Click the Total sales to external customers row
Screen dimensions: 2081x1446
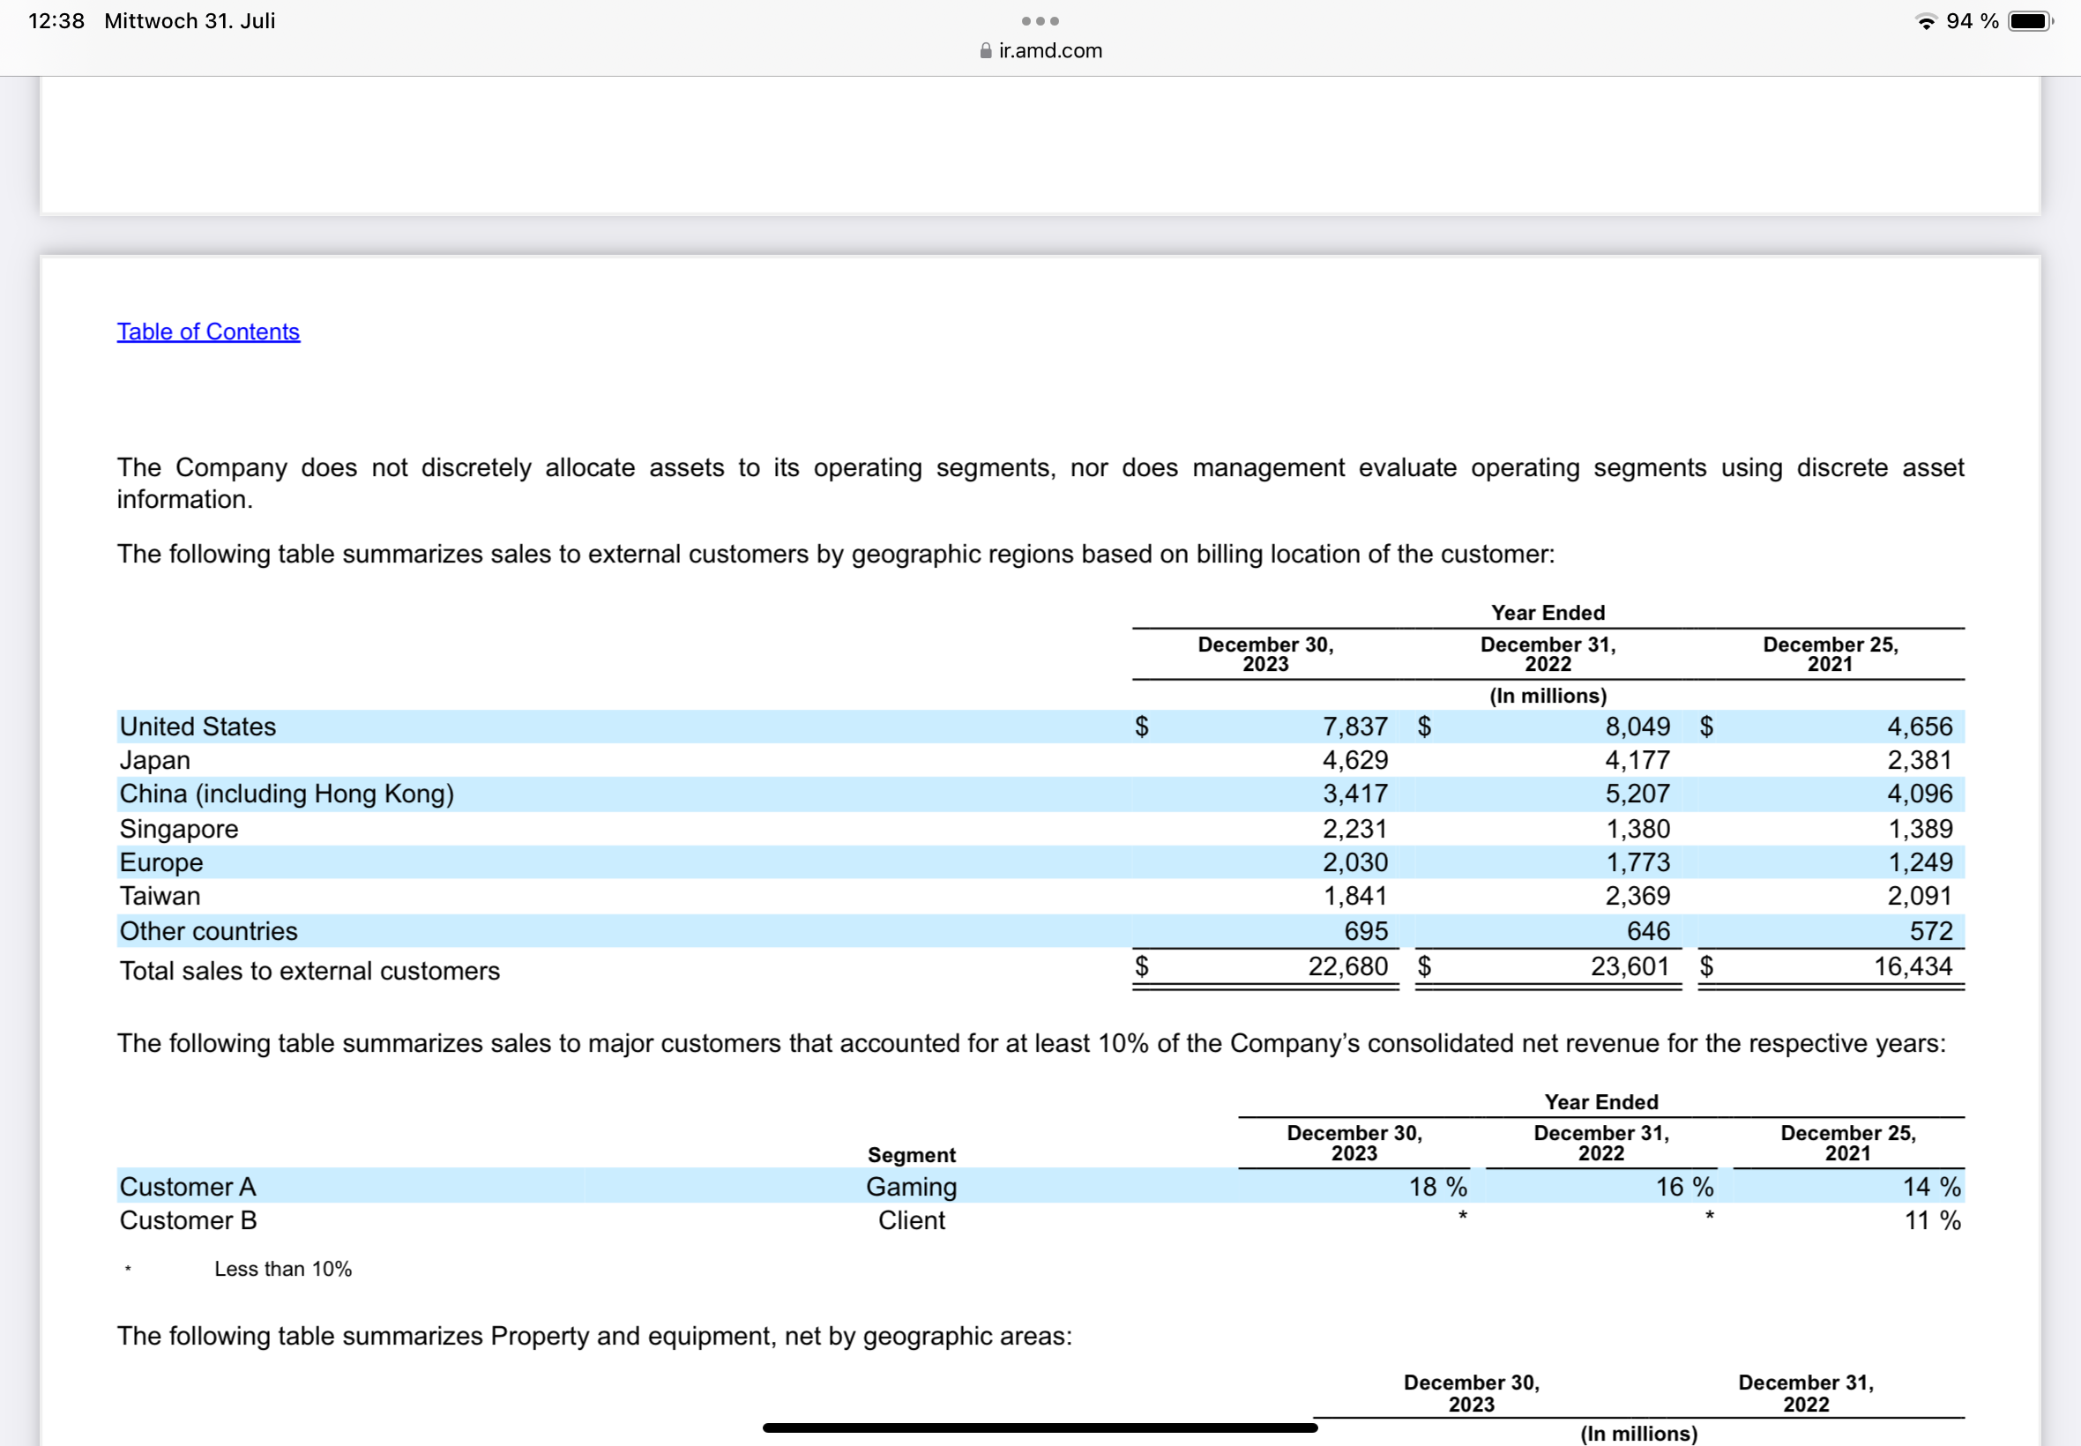pos(310,971)
